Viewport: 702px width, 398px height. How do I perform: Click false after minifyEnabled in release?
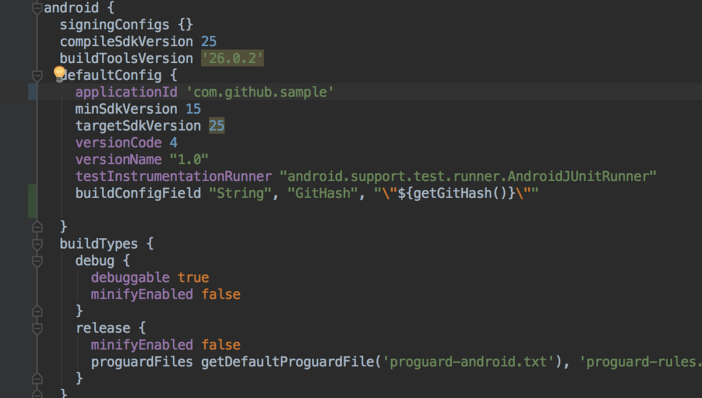pos(221,344)
